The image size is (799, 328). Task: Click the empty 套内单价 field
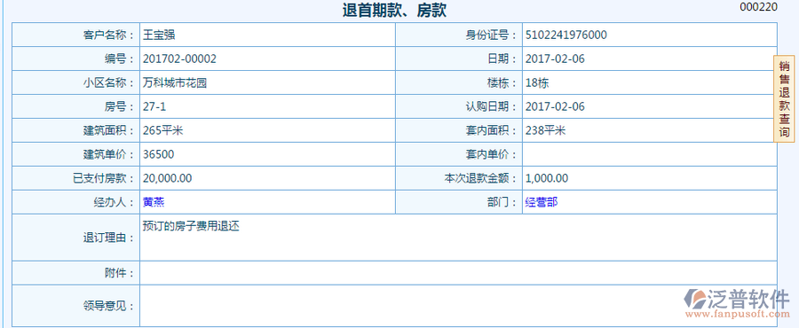click(x=650, y=154)
